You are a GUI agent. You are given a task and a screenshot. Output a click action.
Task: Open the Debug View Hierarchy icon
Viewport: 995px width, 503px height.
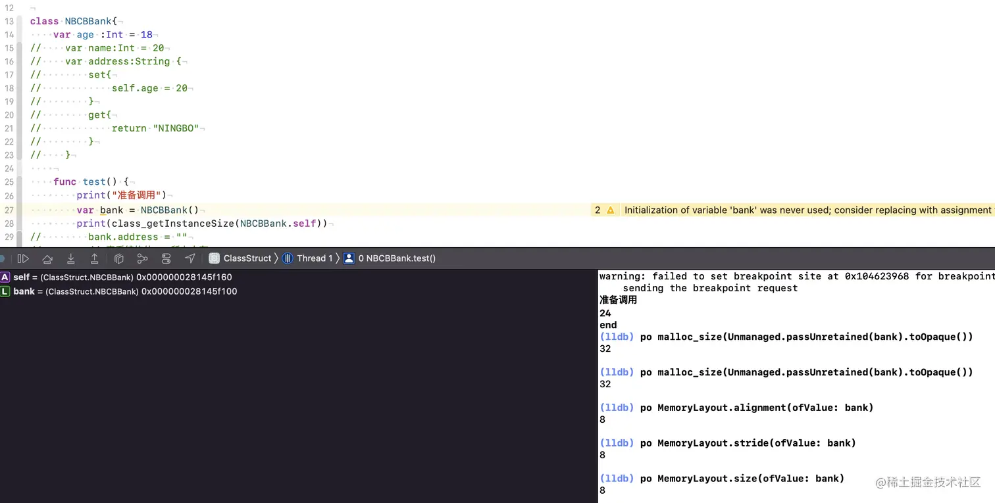[x=119, y=258]
